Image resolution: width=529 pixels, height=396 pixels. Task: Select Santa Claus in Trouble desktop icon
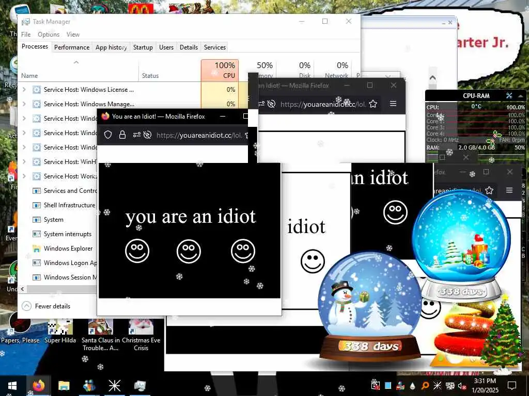click(x=101, y=335)
